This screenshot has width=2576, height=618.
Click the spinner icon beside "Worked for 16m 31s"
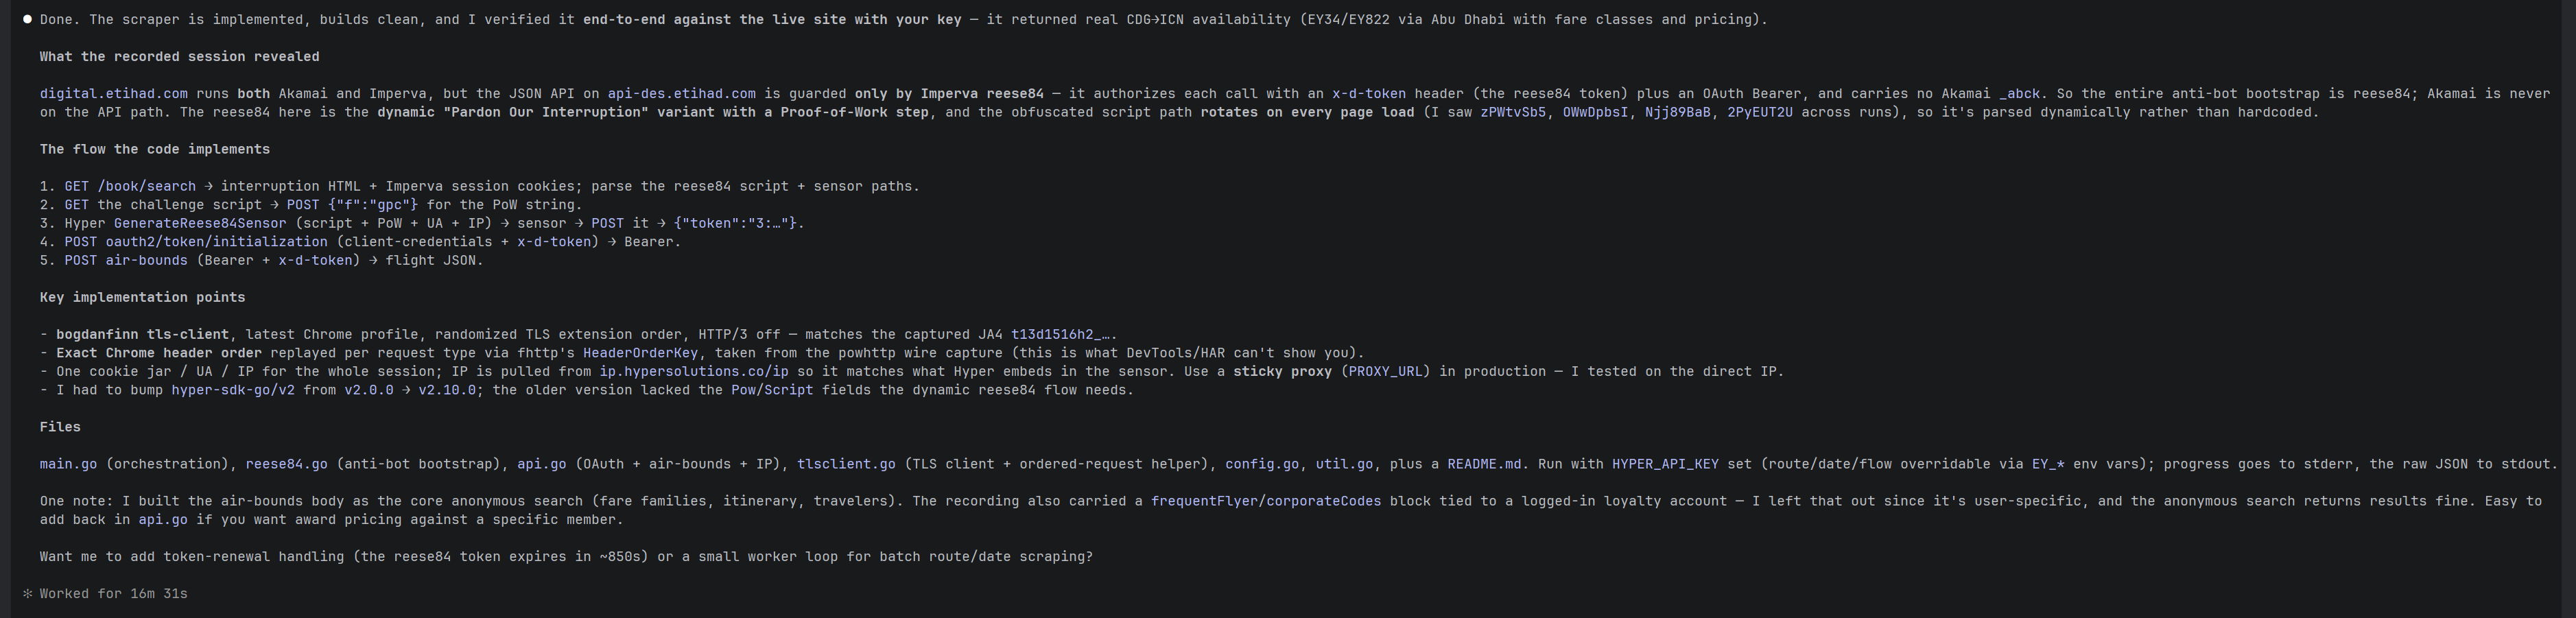pyautogui.click(x=27, y=594)
